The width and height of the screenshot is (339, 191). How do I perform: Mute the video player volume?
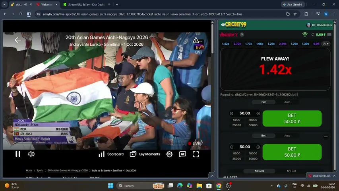pos(31,154)
